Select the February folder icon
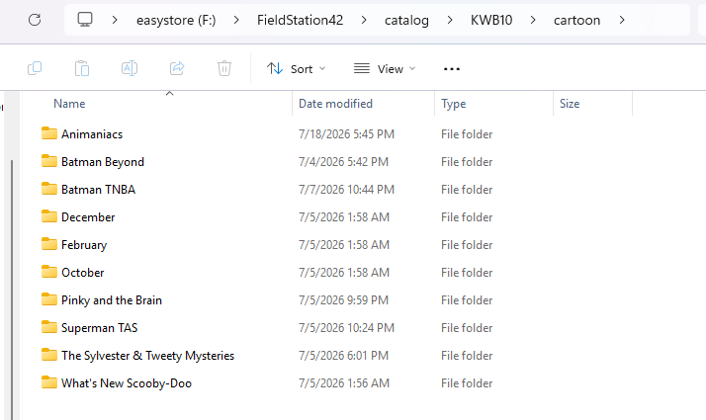The height and width of the screenshot is (420, 706). 49,244
